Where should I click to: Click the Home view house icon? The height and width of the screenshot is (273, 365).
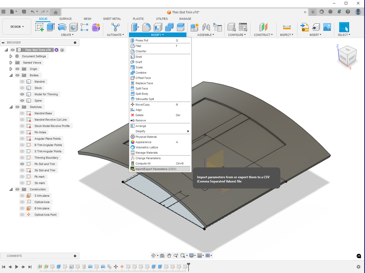(55, 12)
